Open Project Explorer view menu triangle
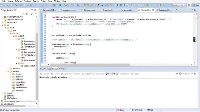 pyautogui.click(x=36, y=14)
